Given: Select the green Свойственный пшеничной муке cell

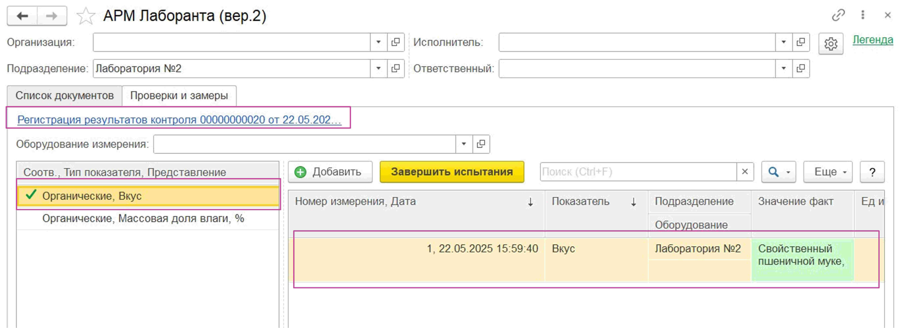Looking at the screenshot, I should (x=802, y=260).
